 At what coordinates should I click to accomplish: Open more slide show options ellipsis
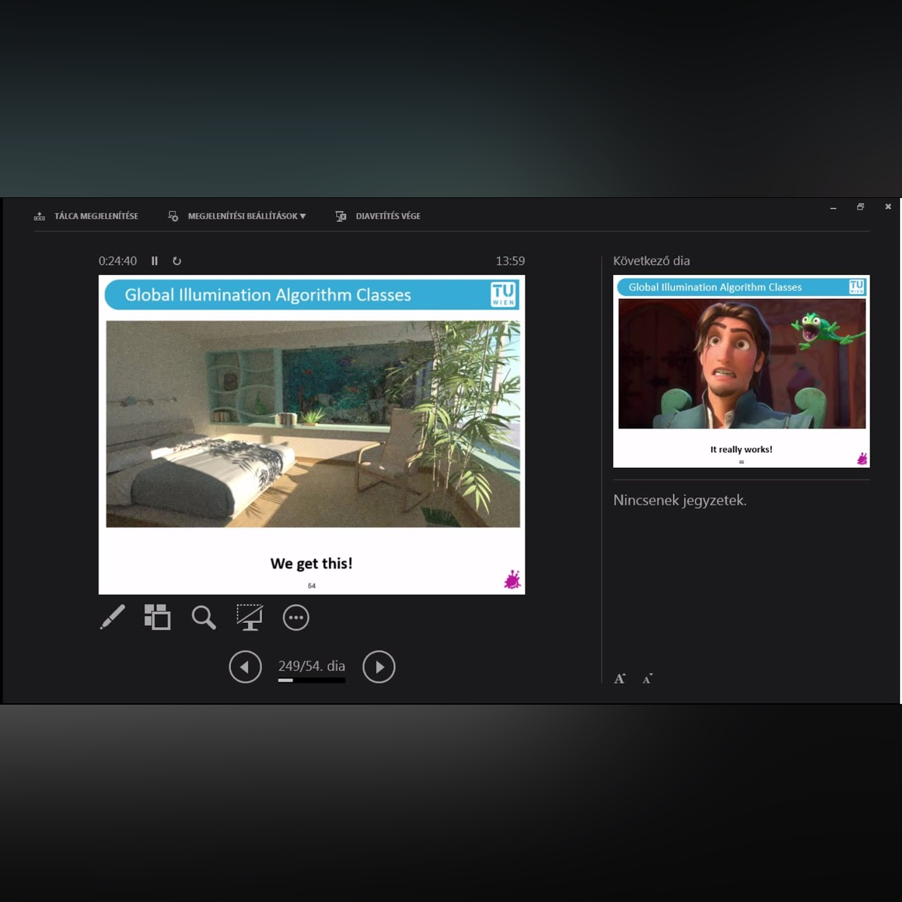point(296,617)
